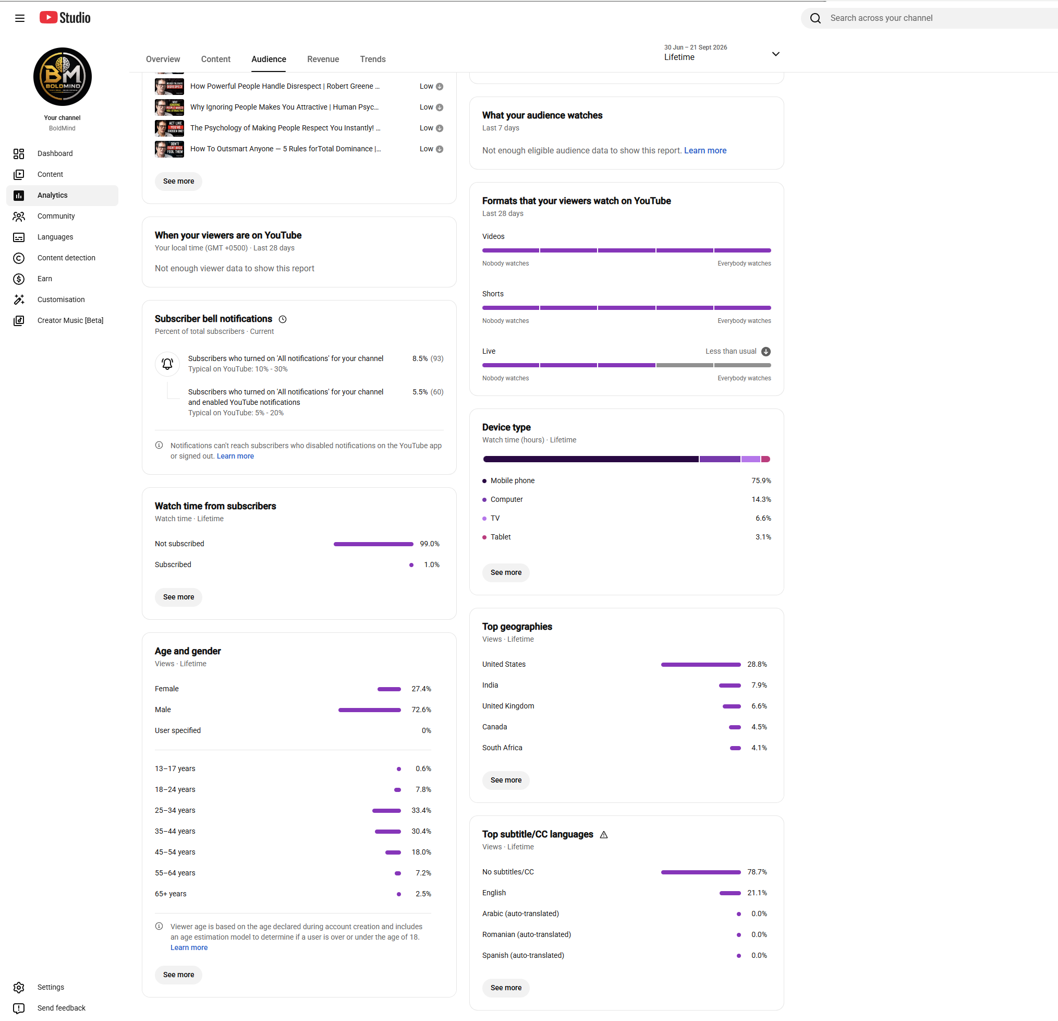1058x1021 pixels.
Task: Open Content in the sidebar
Action: (62, 174)
